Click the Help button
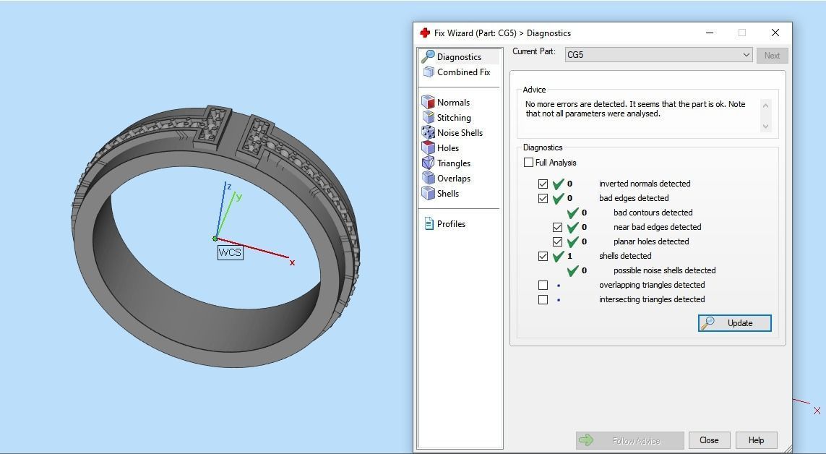This screenshot has width=826, height=454. pyautogui.click(x=756, y=440)
